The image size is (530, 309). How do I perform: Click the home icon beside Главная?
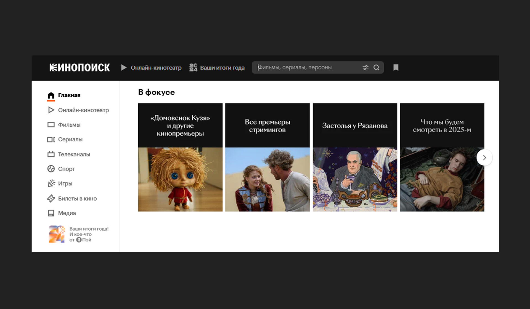pyautogui.click(x=51, y=95)
